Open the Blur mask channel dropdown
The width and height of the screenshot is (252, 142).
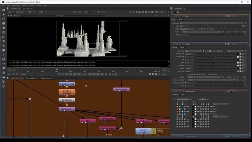202,32
